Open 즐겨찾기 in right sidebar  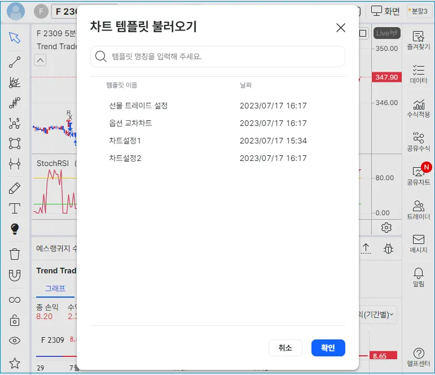click(418, 41)
